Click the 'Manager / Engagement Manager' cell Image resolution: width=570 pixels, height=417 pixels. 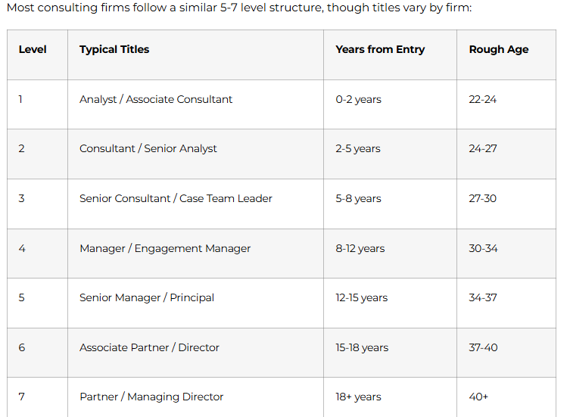(165, 248)
